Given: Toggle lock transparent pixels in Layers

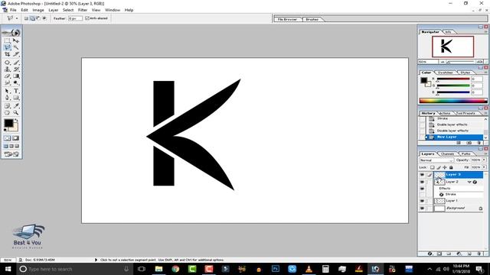Looking at the screenshot, I should click(432, 167).
